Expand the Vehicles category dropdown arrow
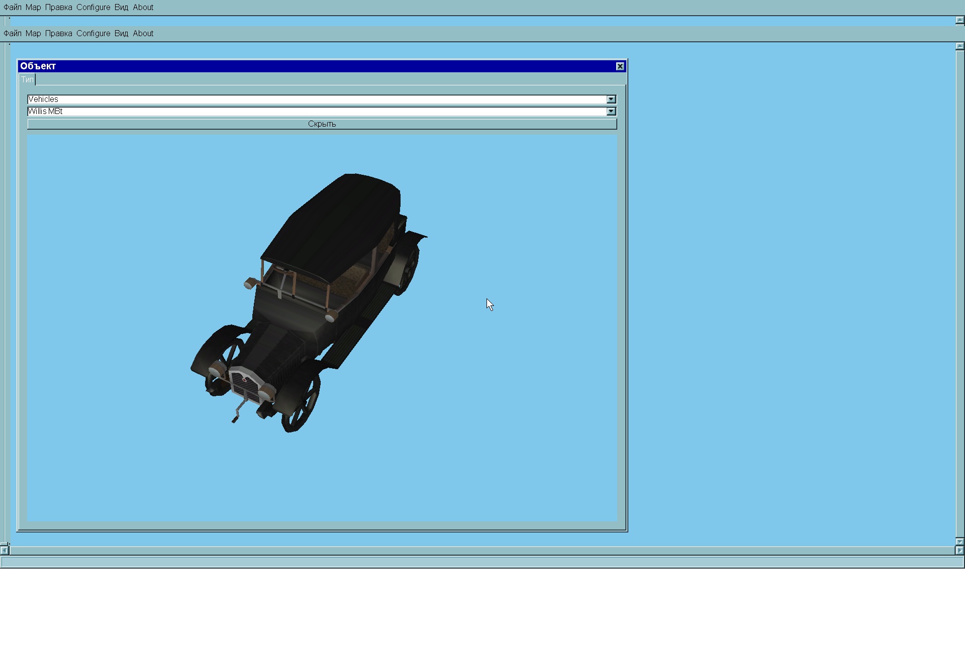 pos(611,99)
